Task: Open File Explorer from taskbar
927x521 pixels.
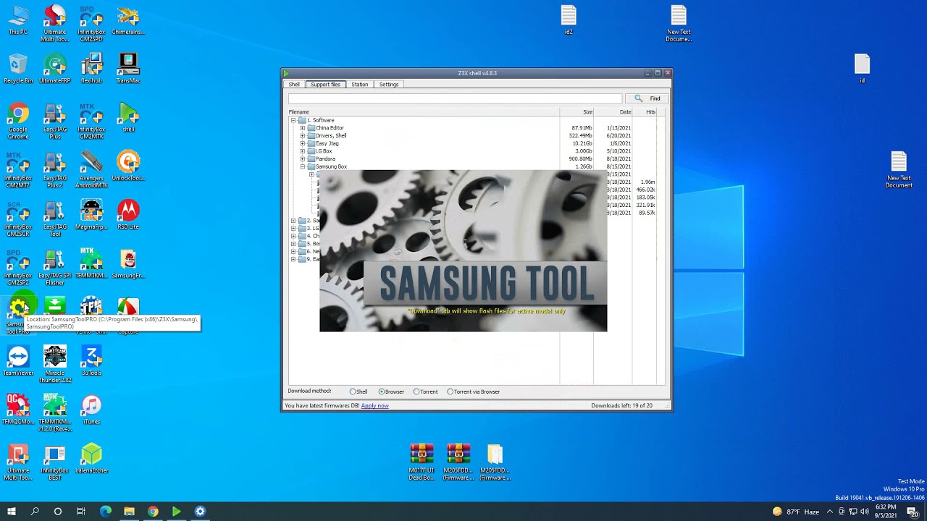Action: 129,512
